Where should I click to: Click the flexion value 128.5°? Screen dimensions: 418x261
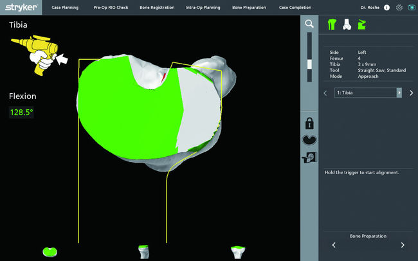click(22, 113)
